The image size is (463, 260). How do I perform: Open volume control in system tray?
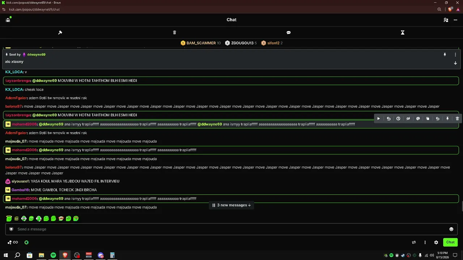coord(432,255)
